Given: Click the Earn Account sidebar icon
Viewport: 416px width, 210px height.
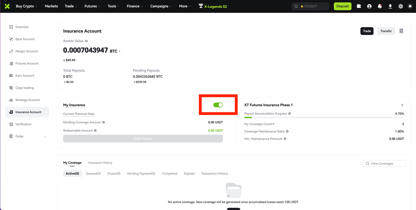Looking at the screenshot, I should tap(11, 76).
